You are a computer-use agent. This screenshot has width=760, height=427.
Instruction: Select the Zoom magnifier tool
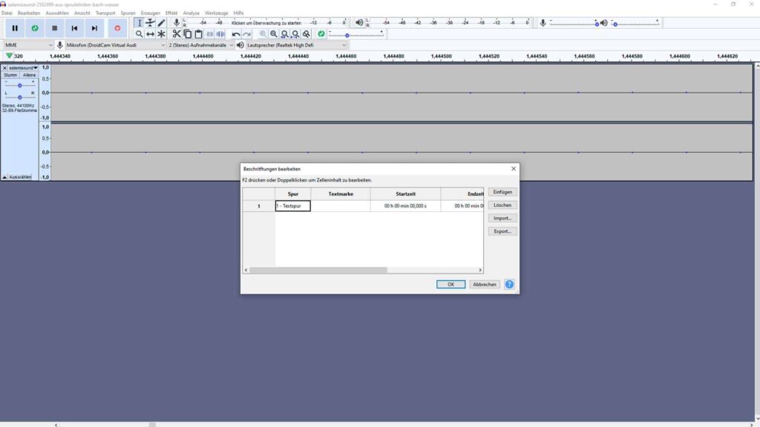coord(139,34)
